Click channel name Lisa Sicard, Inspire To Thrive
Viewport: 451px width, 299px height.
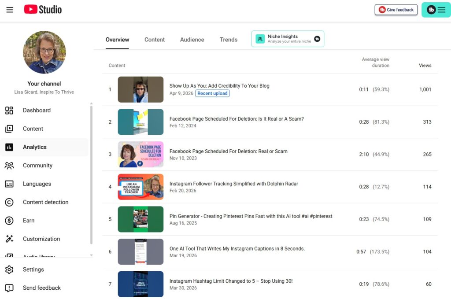tap(44, 92)
